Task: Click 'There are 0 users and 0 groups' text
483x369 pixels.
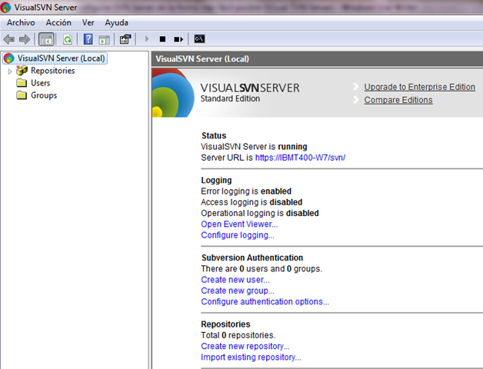Action: coord(261,268)
